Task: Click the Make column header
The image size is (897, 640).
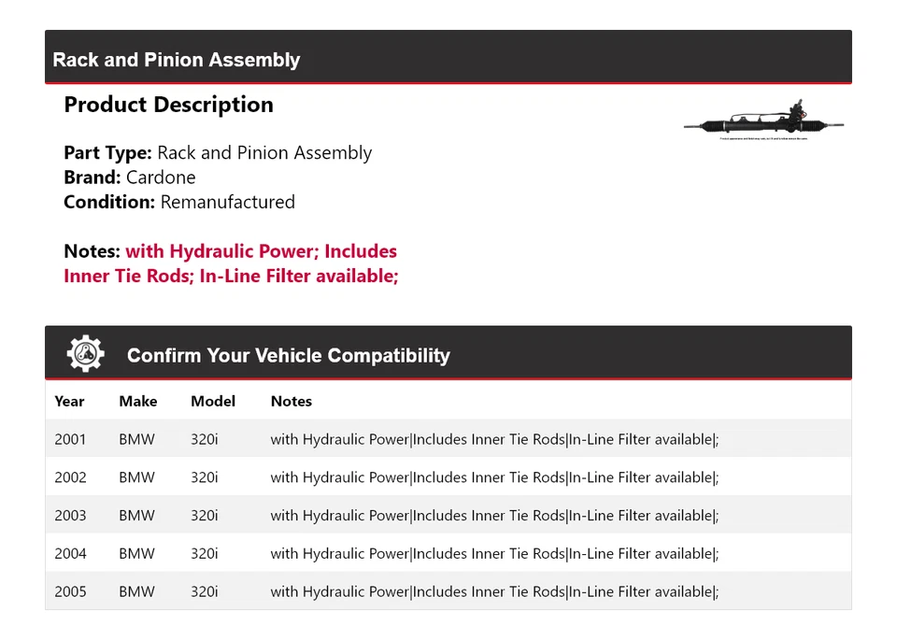Action: point(137,401)
